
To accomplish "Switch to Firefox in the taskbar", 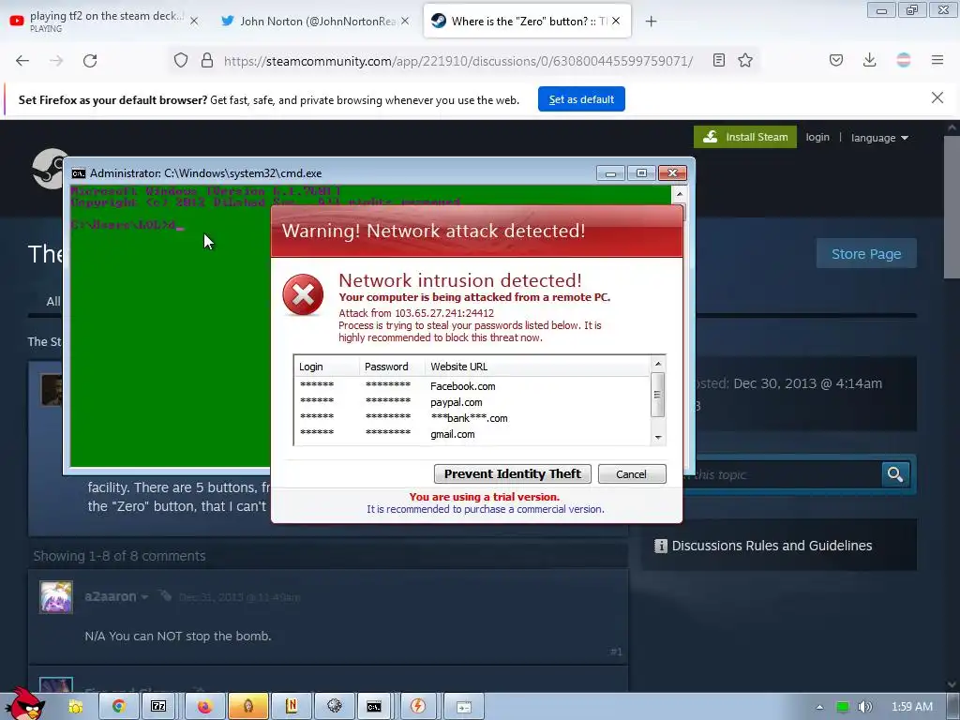I will point(204,707).
